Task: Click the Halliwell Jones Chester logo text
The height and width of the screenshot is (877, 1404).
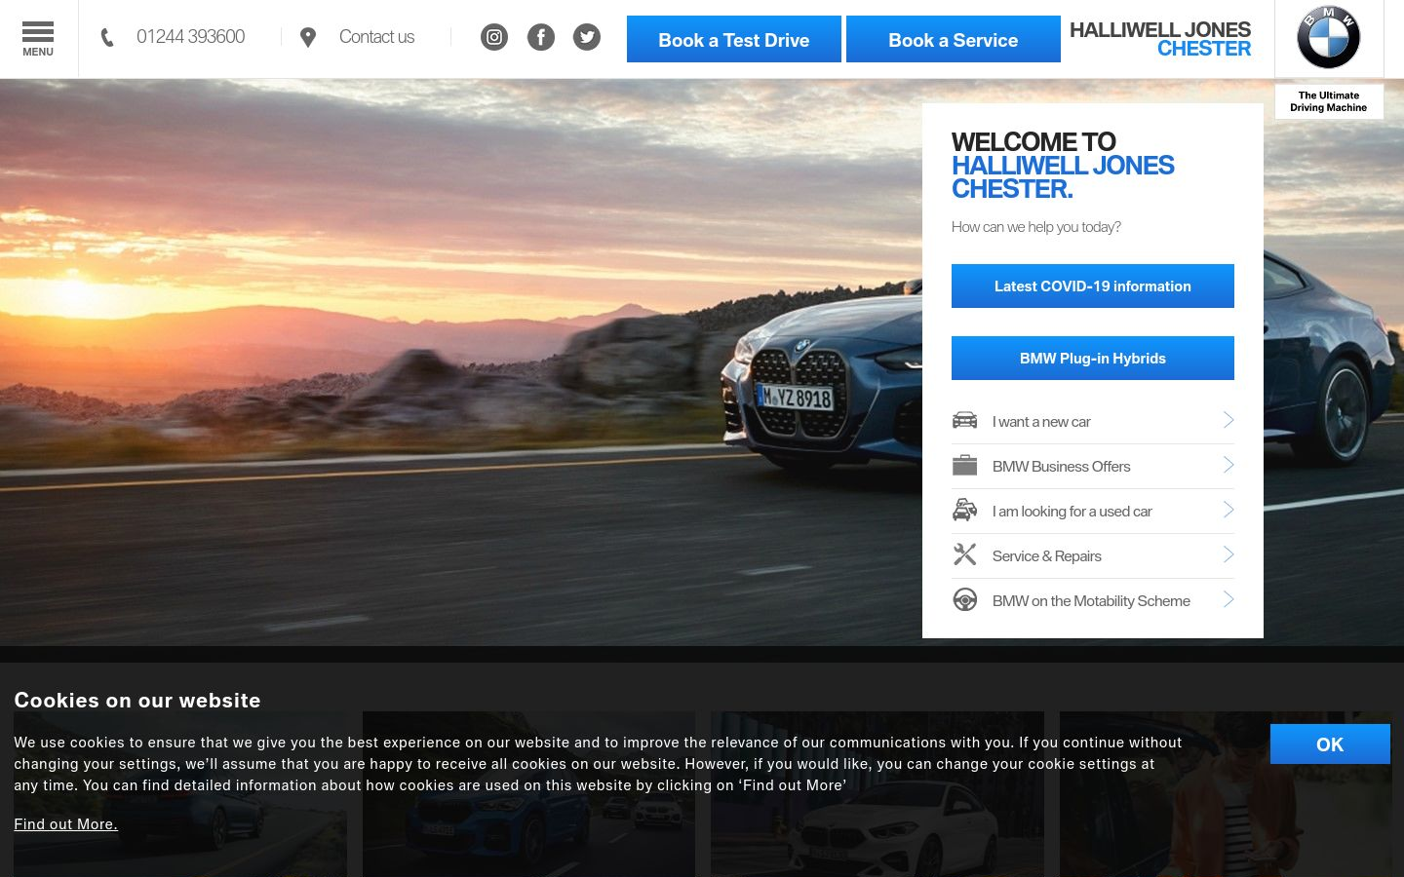Action: [1160, 39]
